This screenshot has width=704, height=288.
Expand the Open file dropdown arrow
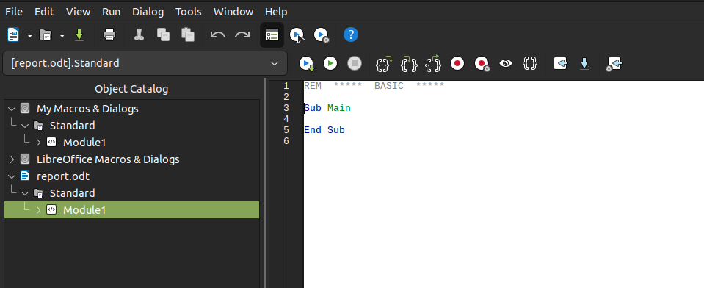(62, 35)
